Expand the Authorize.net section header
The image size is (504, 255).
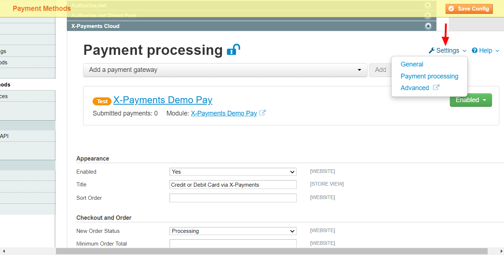251,5
